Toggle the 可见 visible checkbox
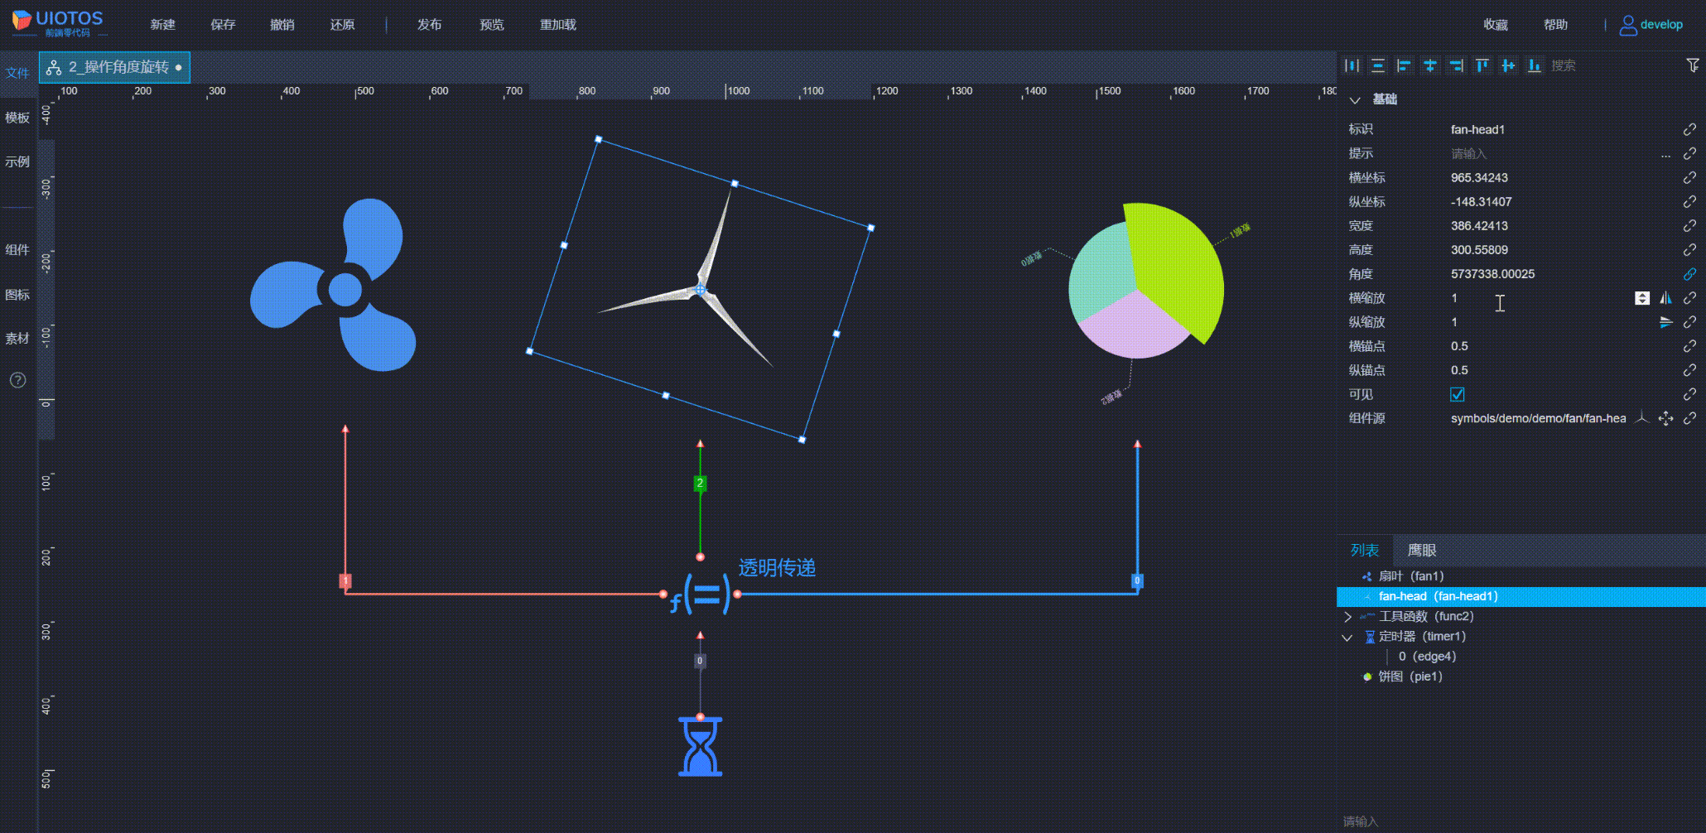The image size is (1706, 833). click(1458, 394)
